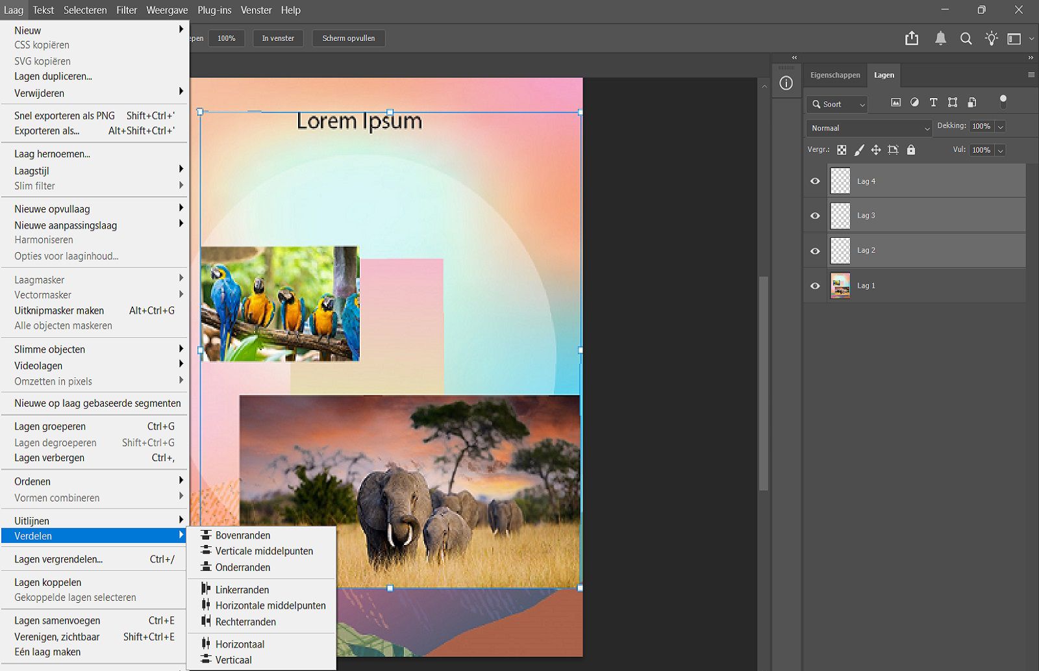Click the Lag 1 layer thumbnail
Image resolution: width=1039 pixels, height=671 pixels.
pyautogui.click(x=840, y=285)
